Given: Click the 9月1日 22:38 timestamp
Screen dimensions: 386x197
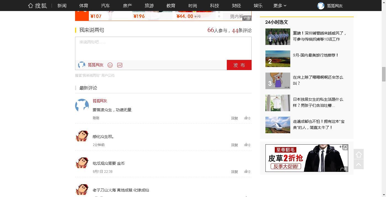Looking at the screenshot, I should tap(103, 172).
